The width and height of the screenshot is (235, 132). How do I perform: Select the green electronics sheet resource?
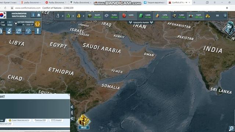tap(141, 16)
